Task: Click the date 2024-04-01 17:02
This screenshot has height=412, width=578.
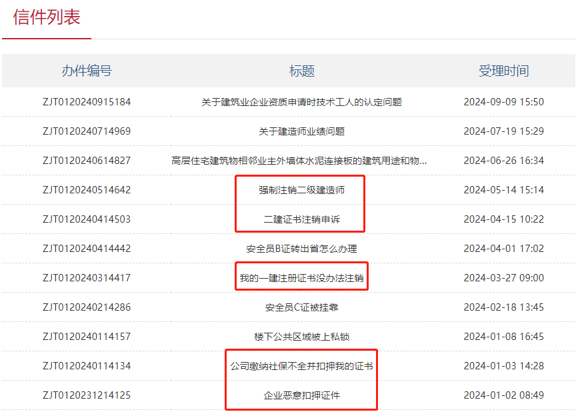Action: pyautogui.click(x=503, y=249)
